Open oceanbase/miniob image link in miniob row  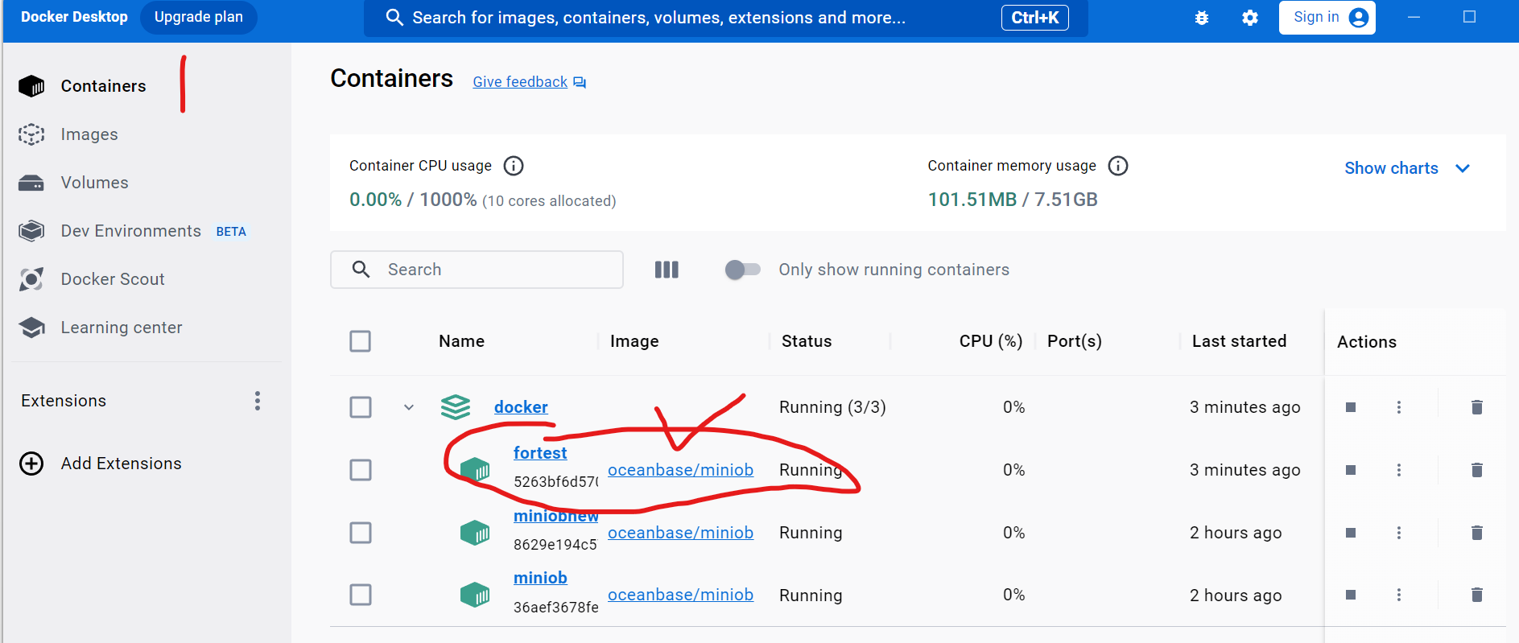680,595
